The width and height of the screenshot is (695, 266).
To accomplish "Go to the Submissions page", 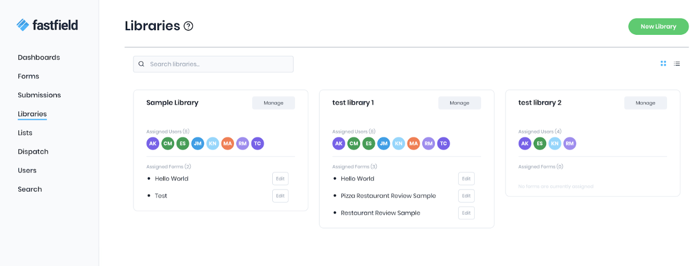I will coord(39,95).
